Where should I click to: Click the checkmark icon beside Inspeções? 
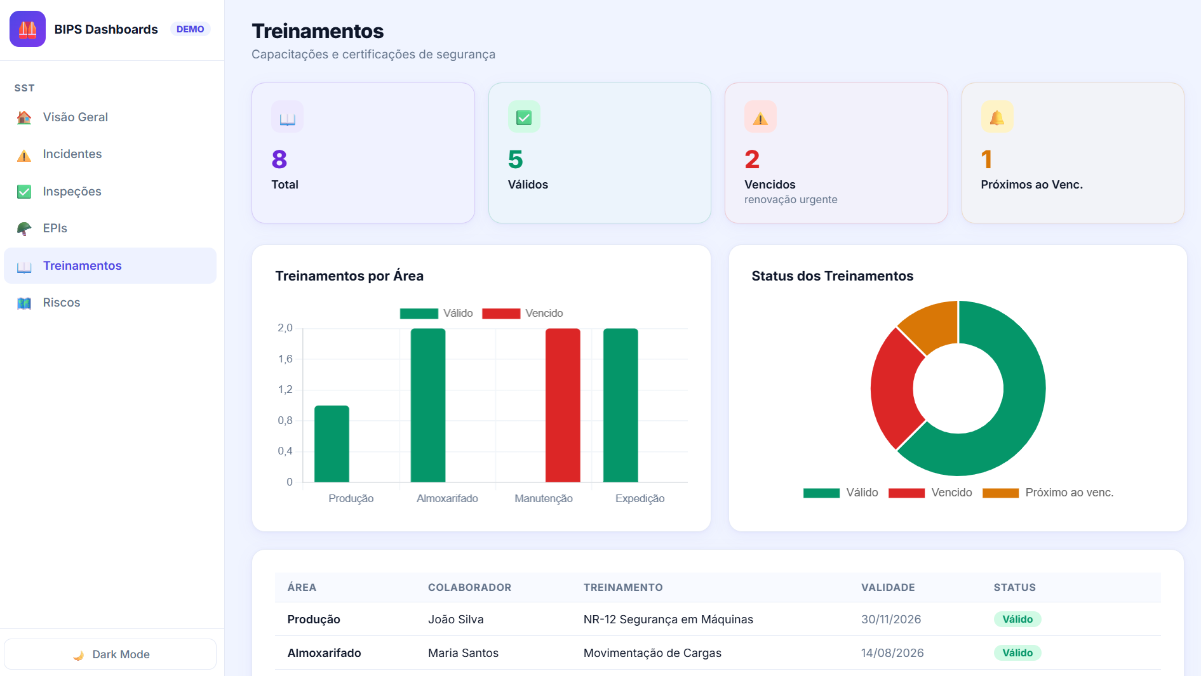(x=24, y=192)
